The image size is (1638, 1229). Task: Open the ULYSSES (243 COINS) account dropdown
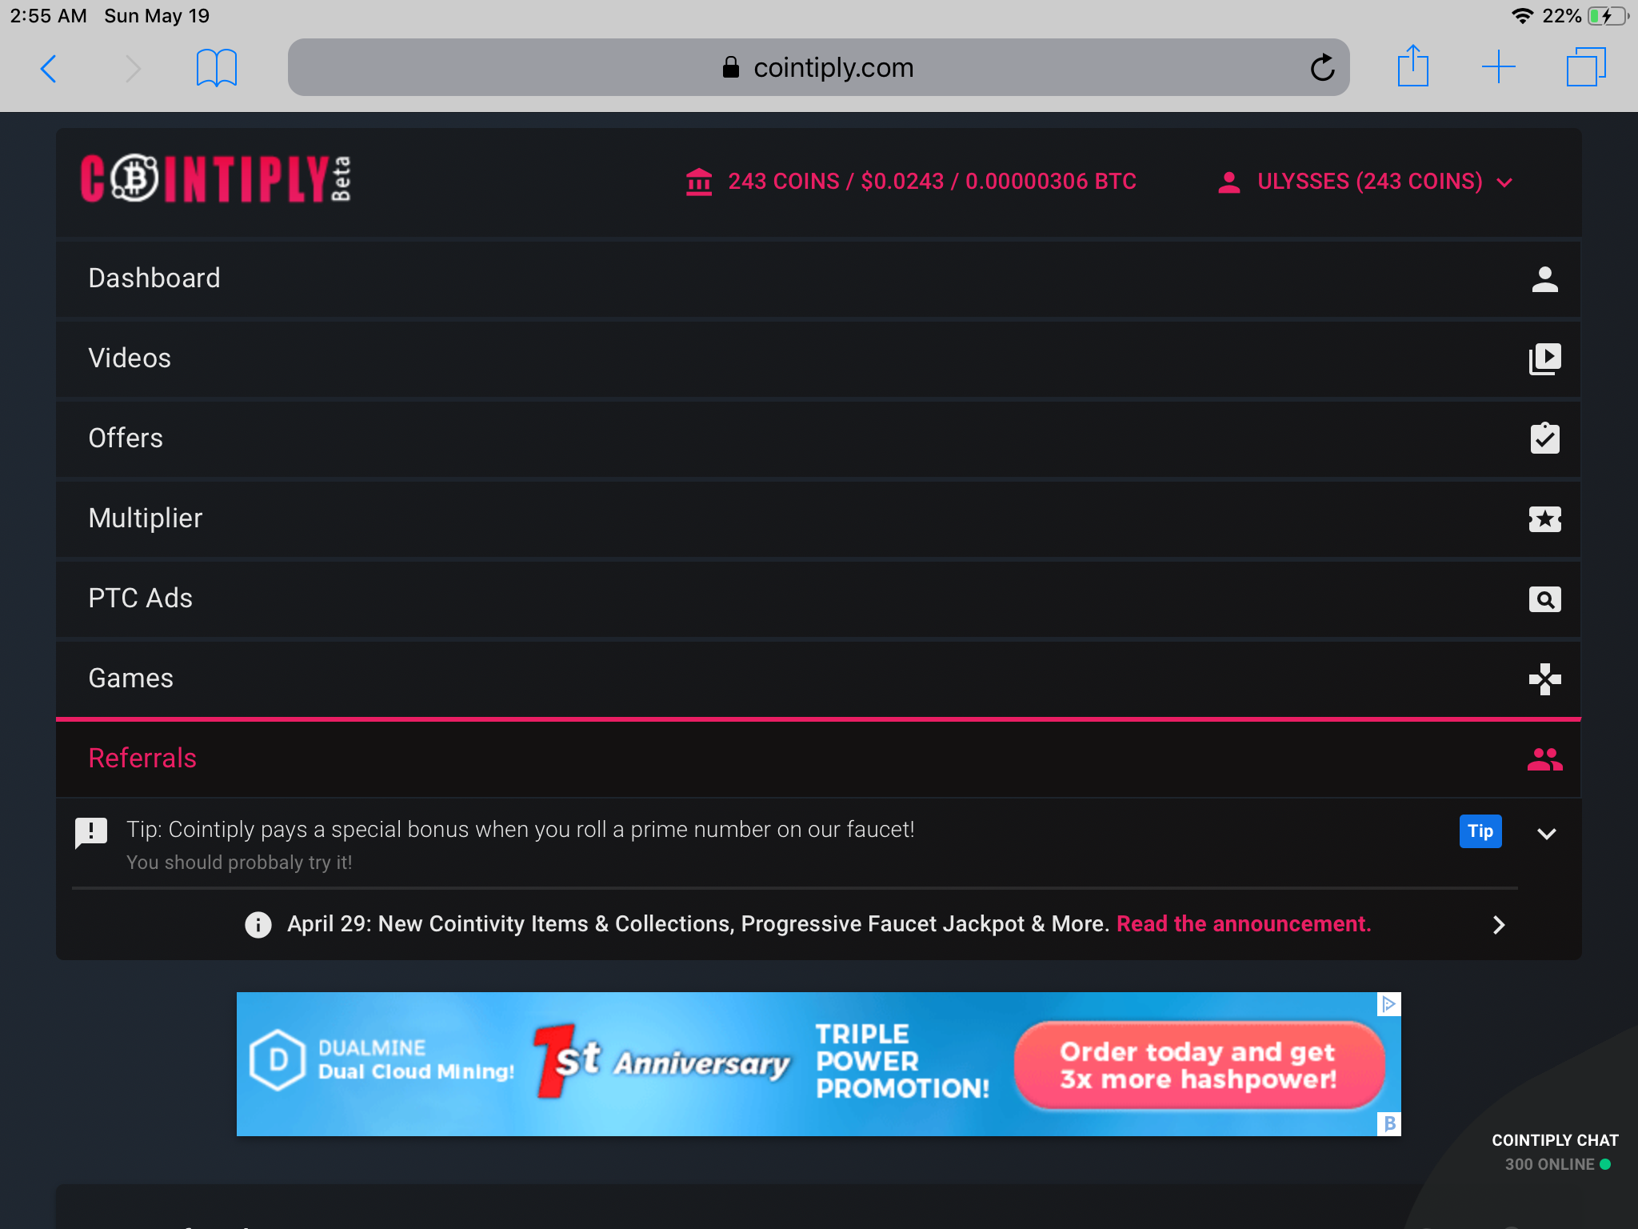(x=1365, y=182)
